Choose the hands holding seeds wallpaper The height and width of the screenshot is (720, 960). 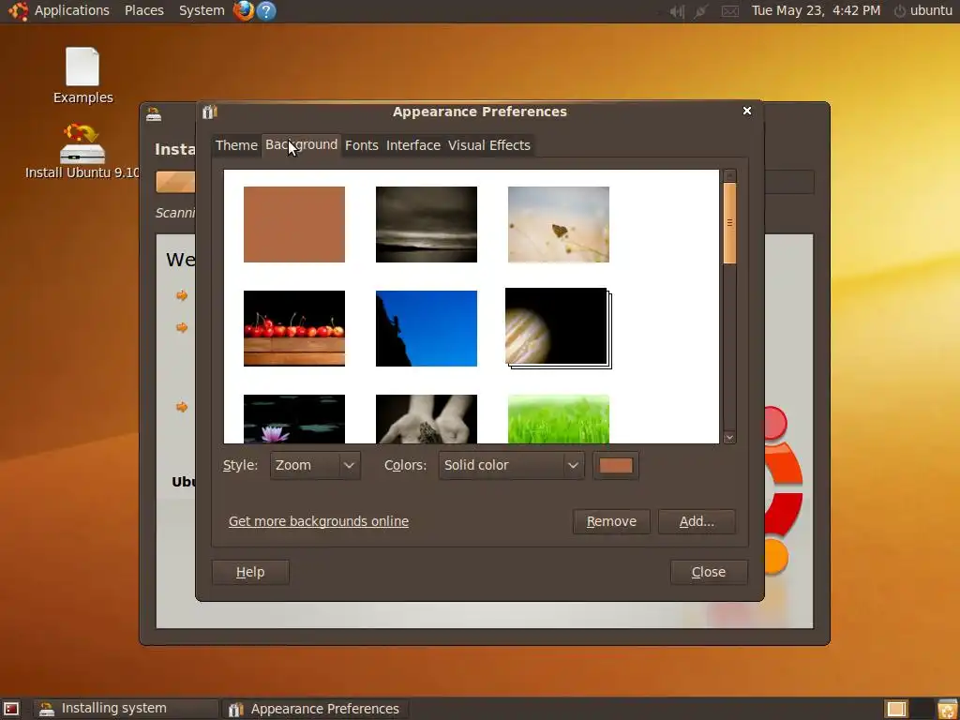click(x=427, y=419)
